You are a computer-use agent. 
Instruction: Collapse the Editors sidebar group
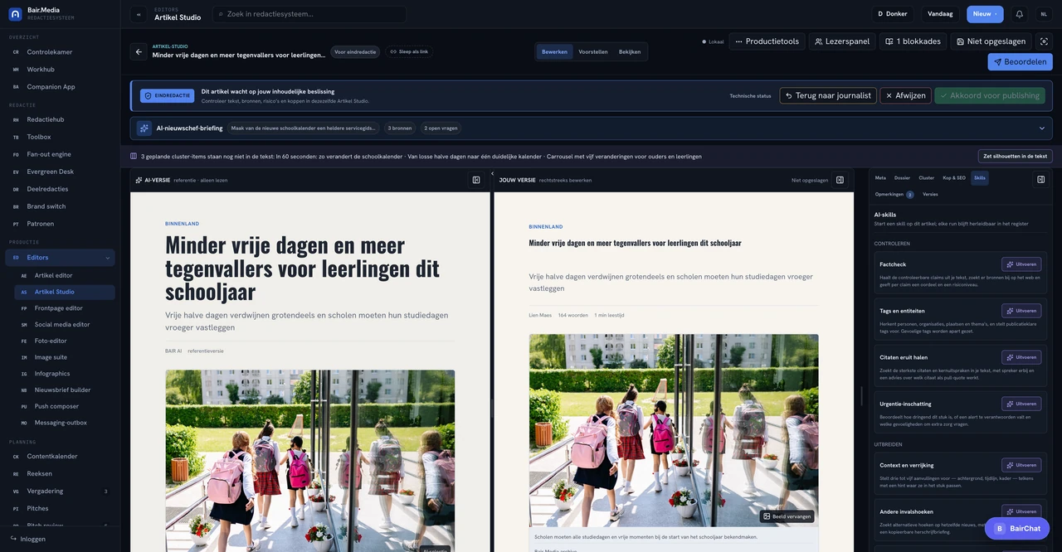pos(108,258)
